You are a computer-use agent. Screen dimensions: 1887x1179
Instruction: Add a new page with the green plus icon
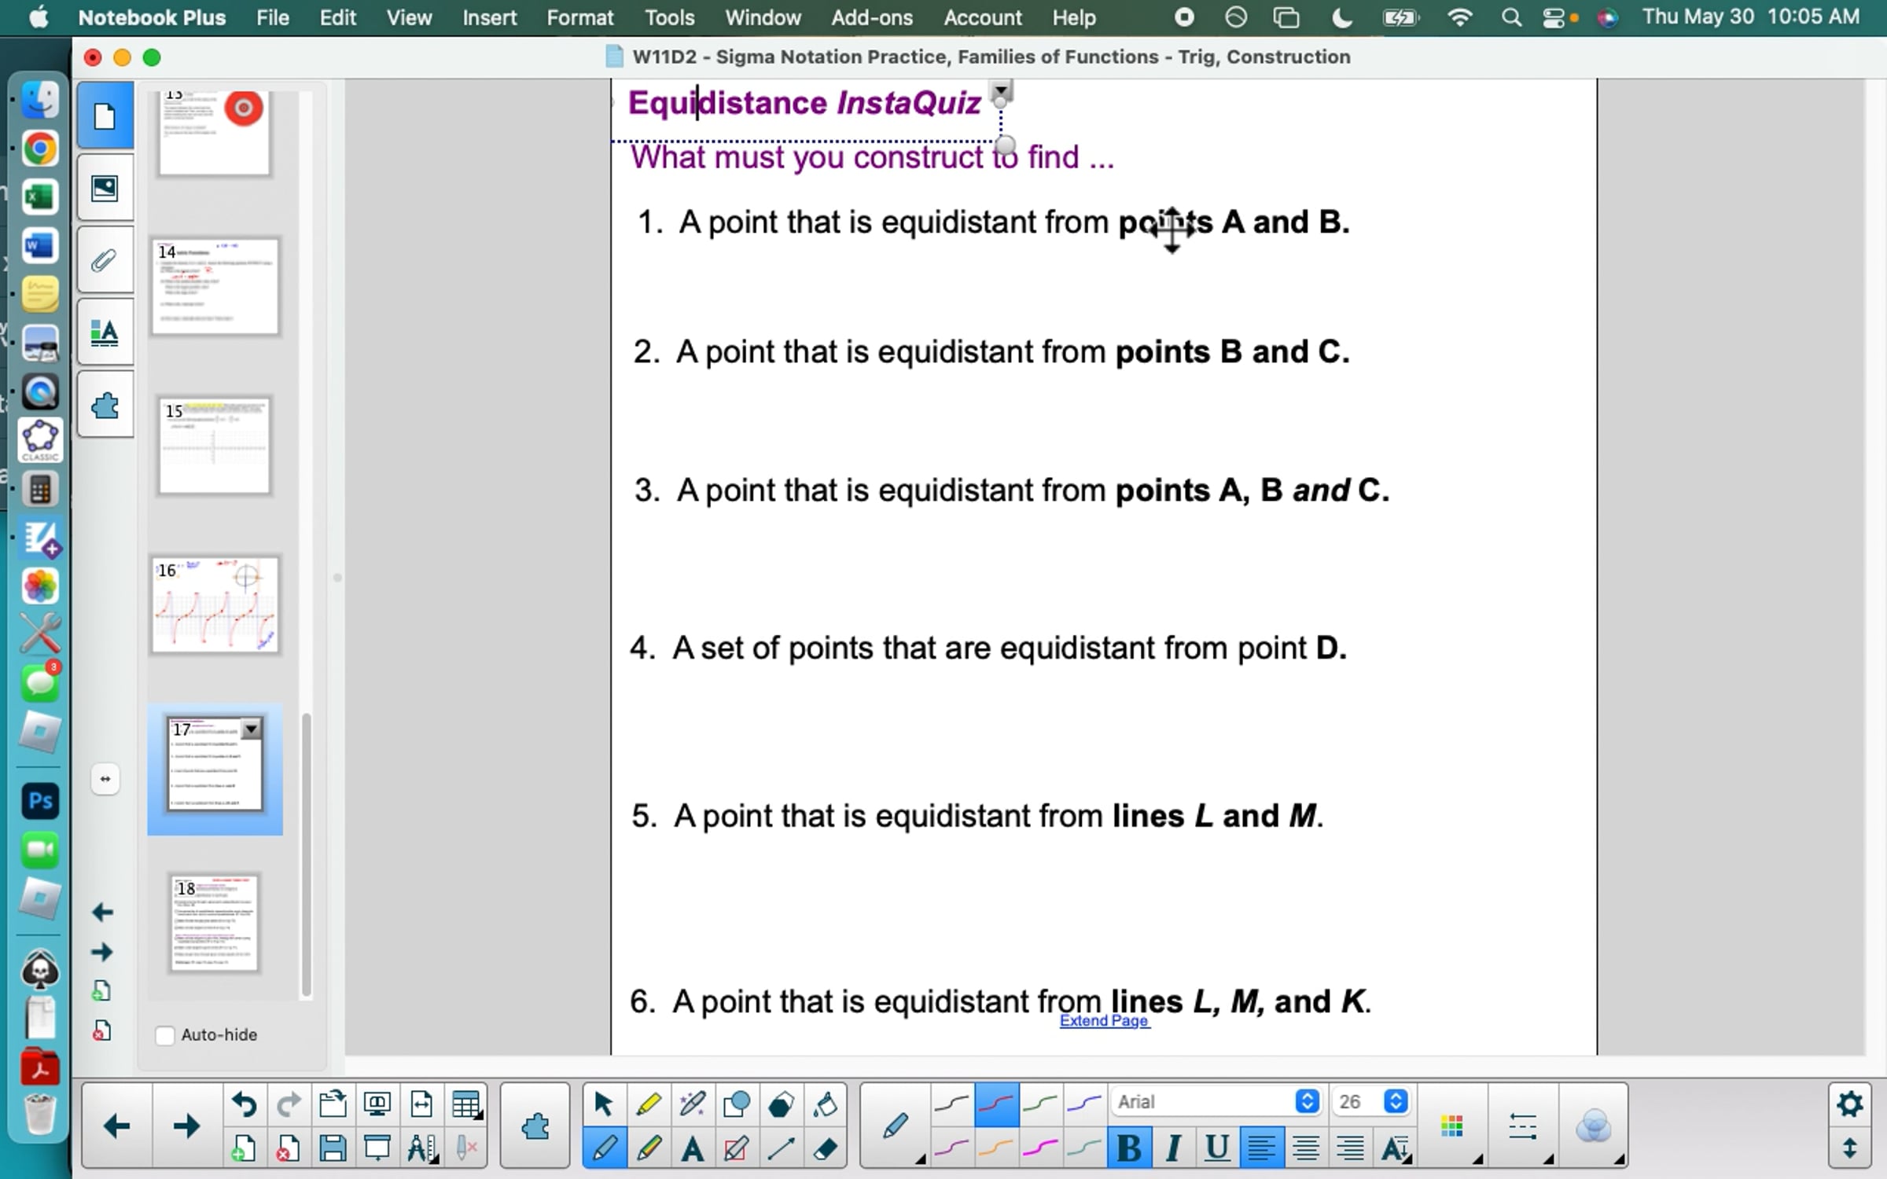pyautogui.click(x=243, y=1149)
